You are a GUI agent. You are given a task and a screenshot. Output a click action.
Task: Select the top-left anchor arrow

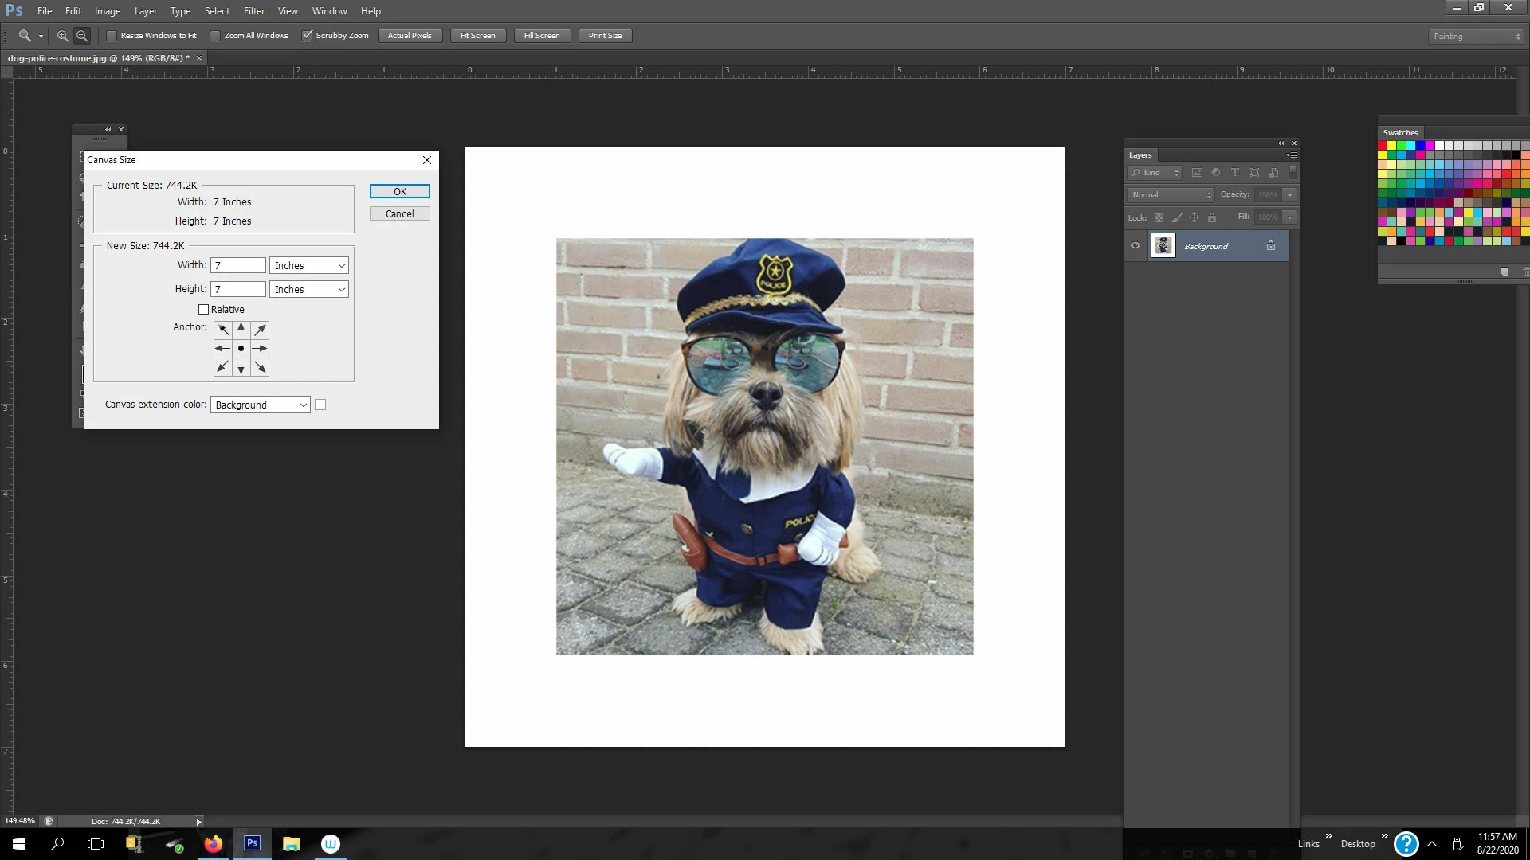[x=223, y=330]
